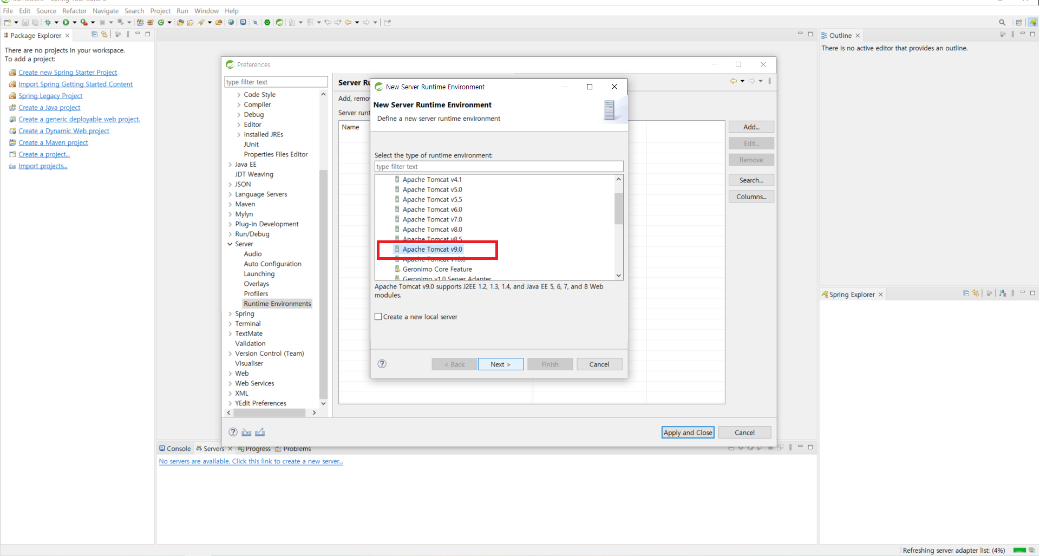Screen dimensions: 1040x556
Task: Click the export preferences icon
Action: tap(260, 432)
